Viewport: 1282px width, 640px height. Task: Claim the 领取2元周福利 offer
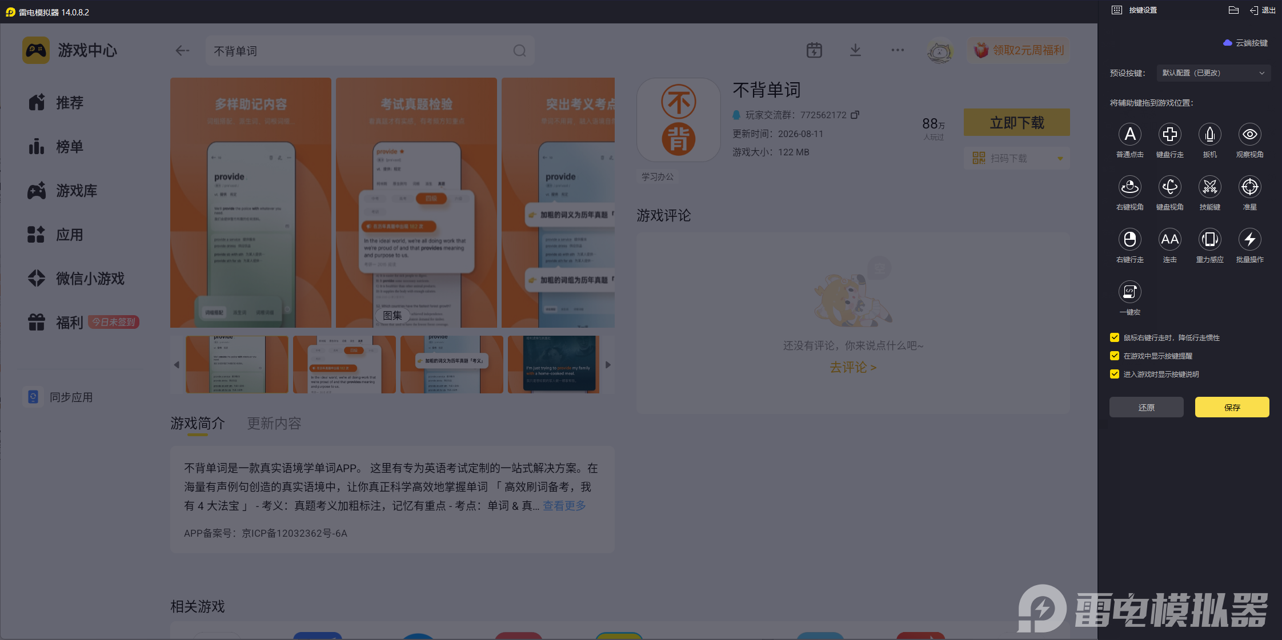tap(1019, 50)
